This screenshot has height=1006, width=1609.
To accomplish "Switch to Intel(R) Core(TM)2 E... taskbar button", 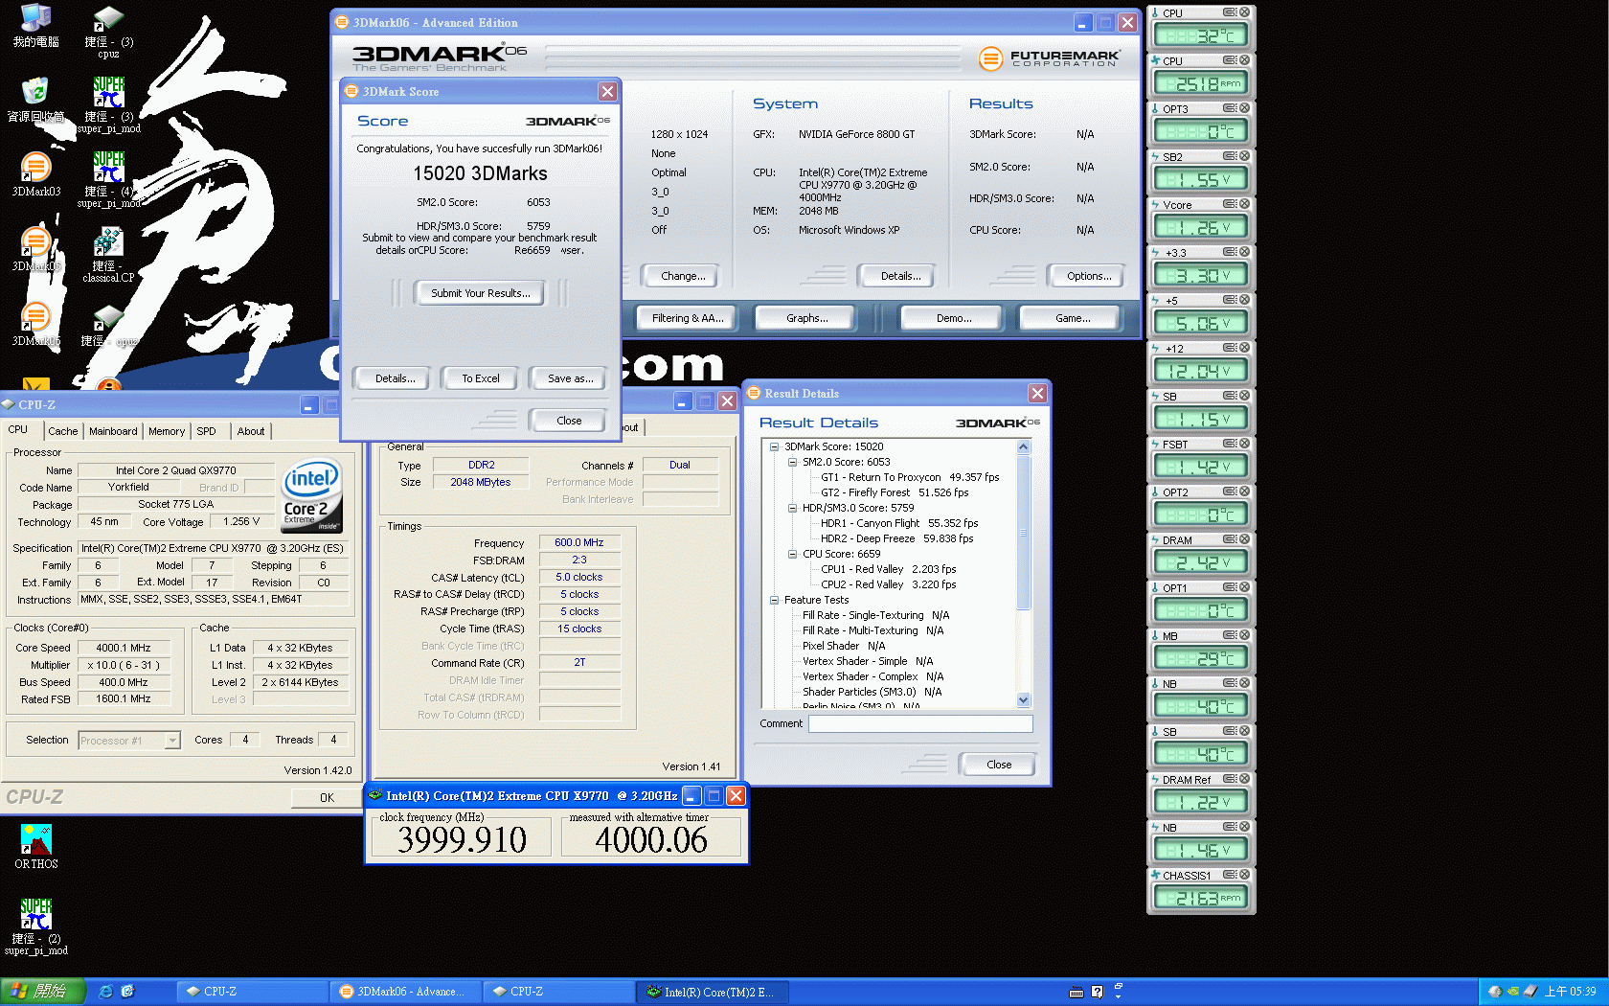I will [714, 992].
